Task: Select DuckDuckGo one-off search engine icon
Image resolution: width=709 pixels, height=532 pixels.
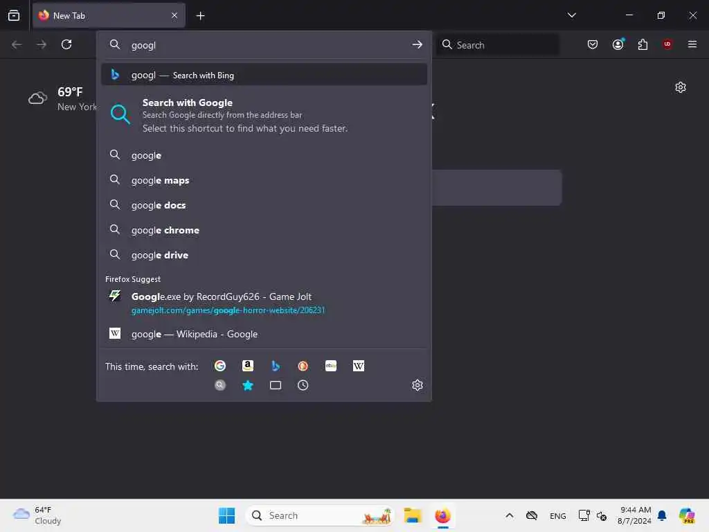Action: [x=303, y=366]
